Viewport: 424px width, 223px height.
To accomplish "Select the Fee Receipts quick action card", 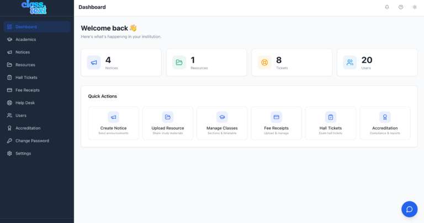I will [x=276, y=123].
